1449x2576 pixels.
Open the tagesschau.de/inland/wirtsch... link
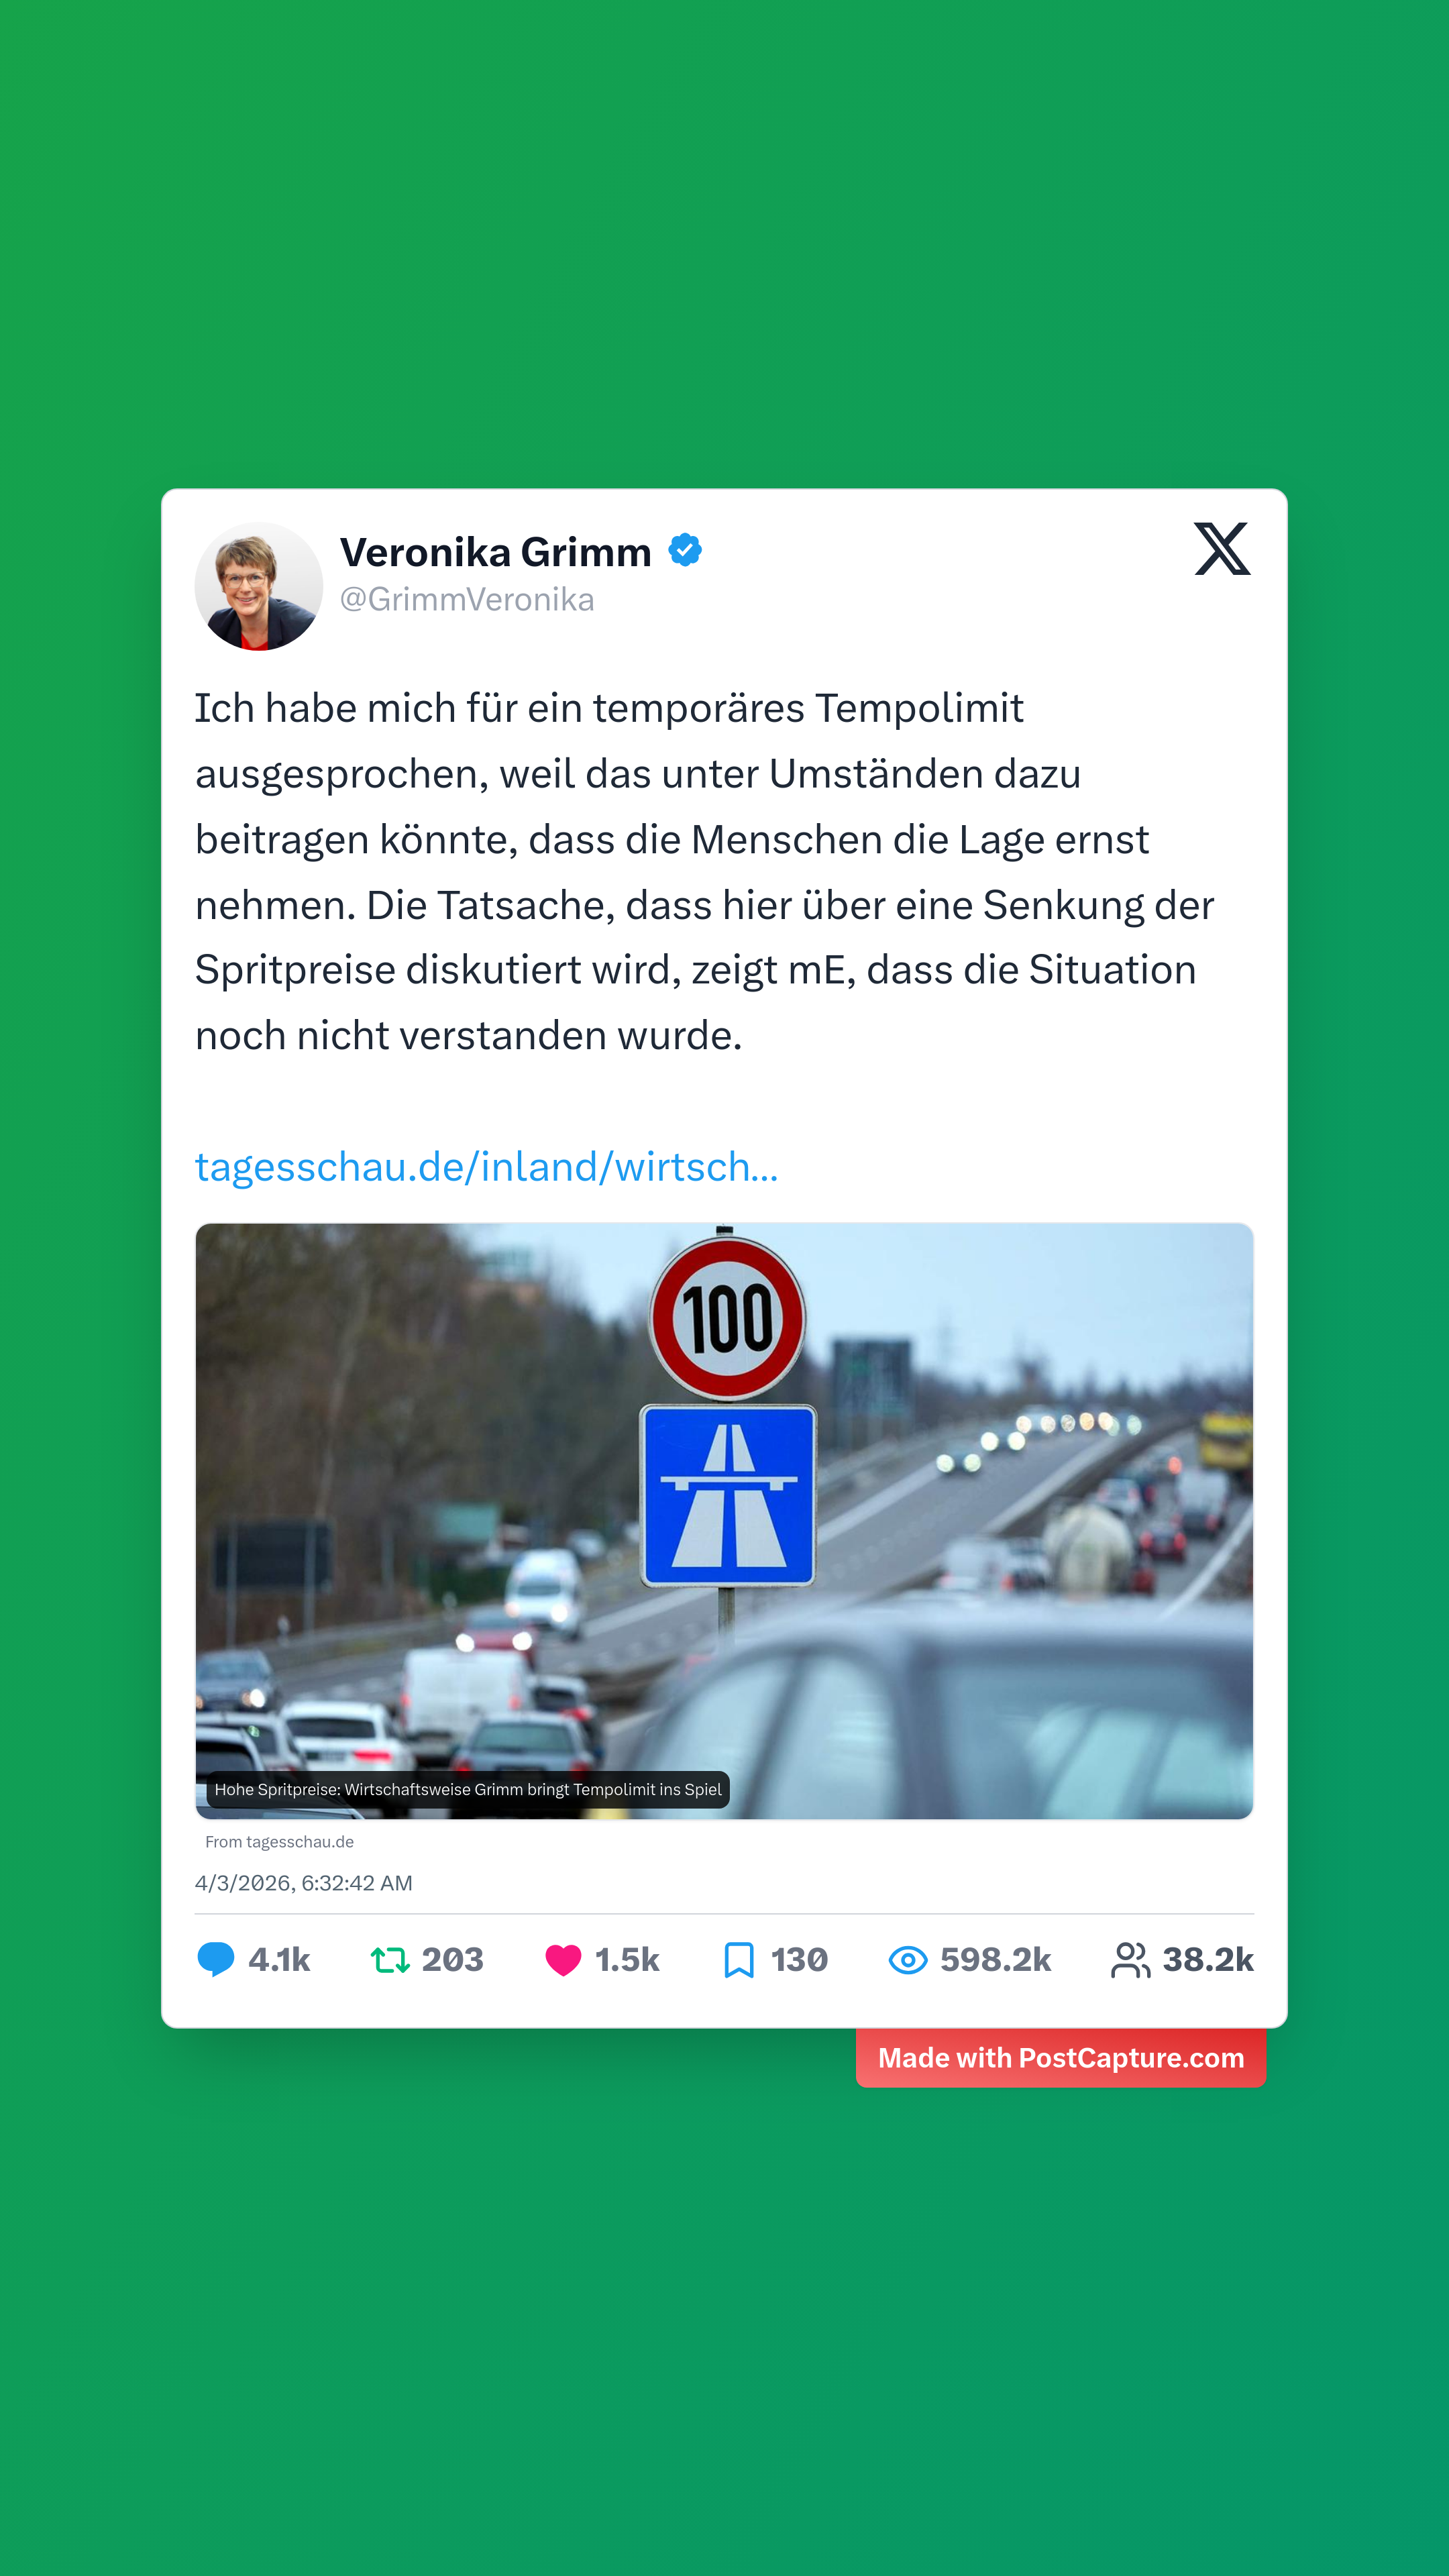coord(486,1167)
